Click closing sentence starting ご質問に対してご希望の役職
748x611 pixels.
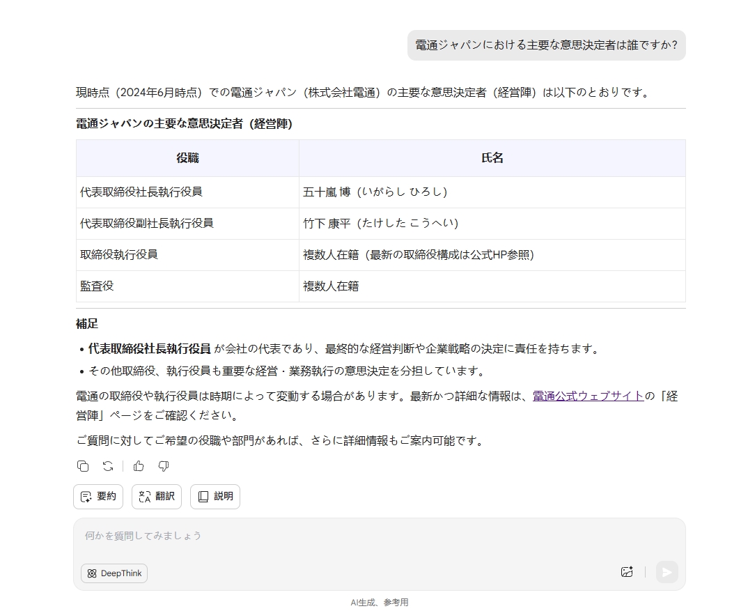tap(281, 440)
